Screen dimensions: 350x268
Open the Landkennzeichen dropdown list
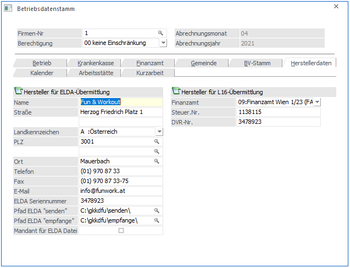pyautogui.click(x=159, y=132)
